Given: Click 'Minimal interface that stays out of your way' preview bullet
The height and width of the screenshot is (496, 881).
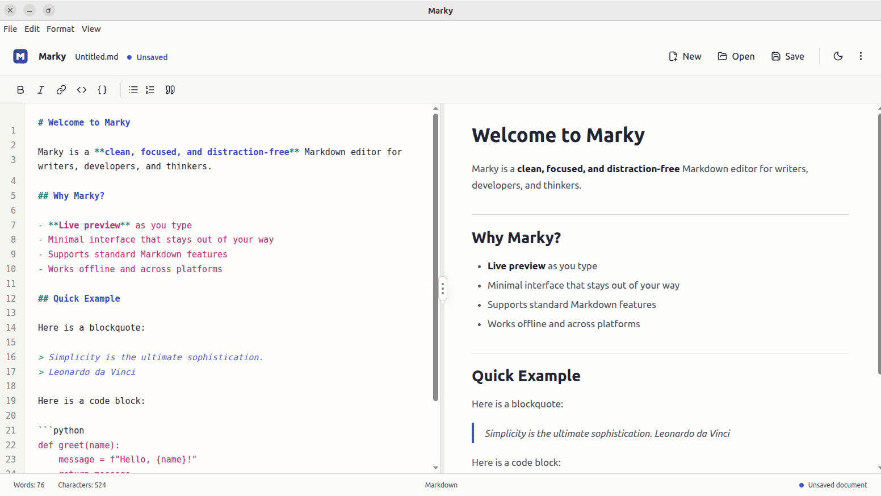Looking at the screenshot, I should coord(584,285).
